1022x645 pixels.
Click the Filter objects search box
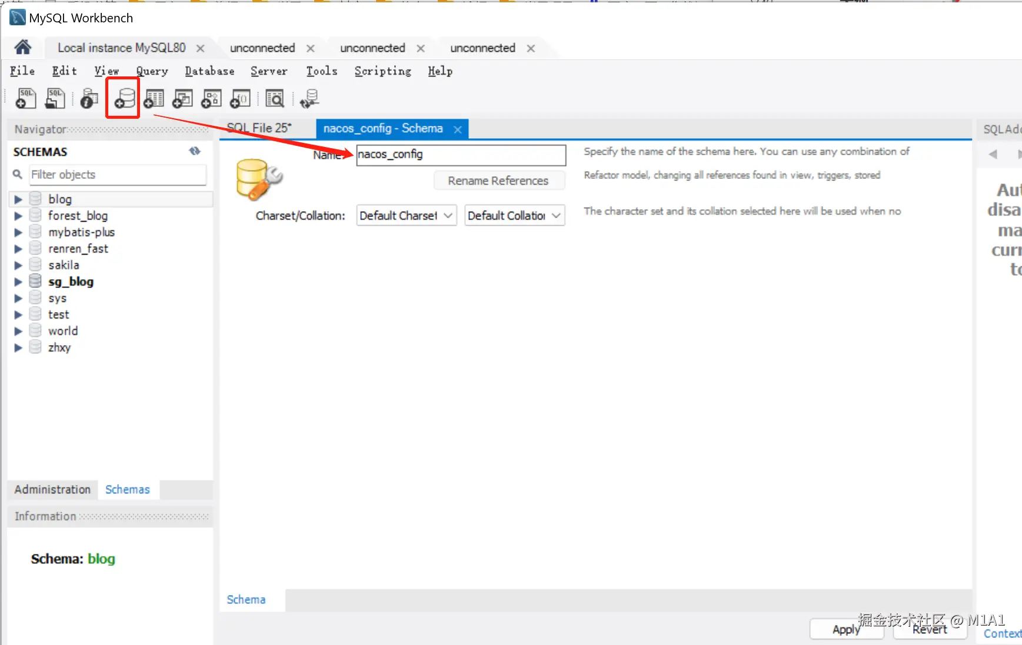coord(118,175)
